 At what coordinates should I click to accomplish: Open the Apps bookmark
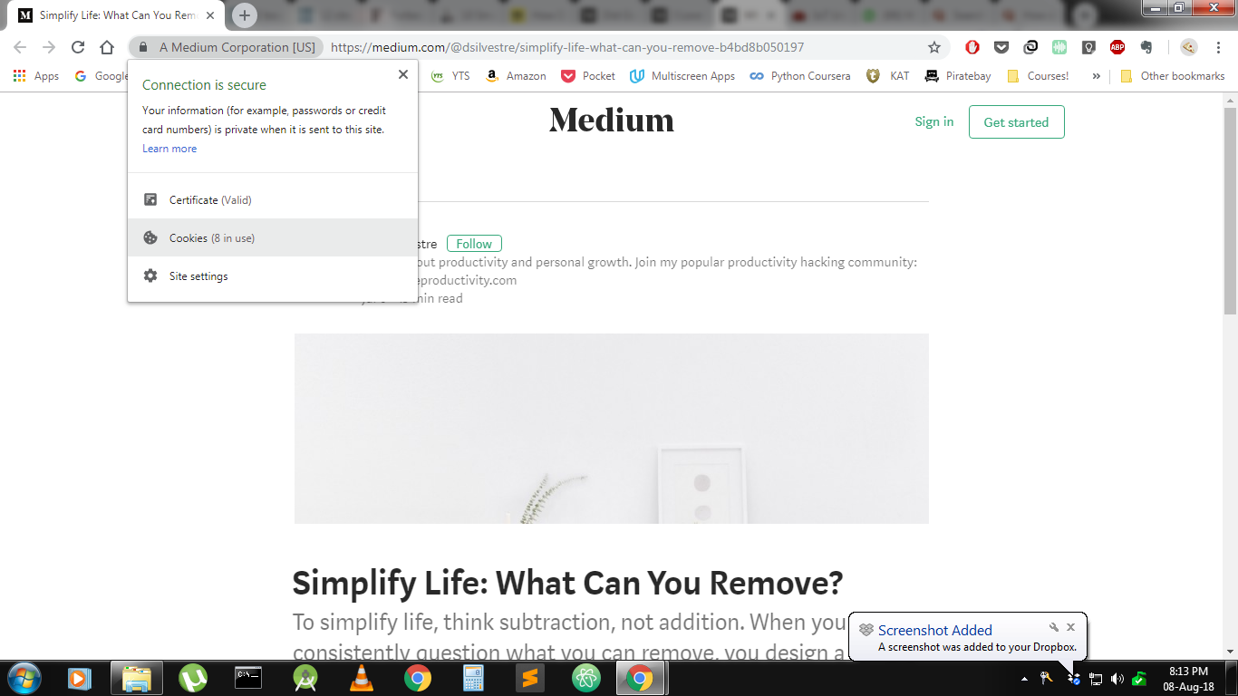click(x=36, y=76)
